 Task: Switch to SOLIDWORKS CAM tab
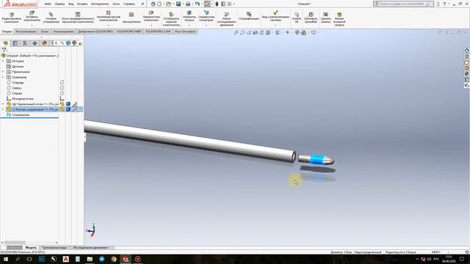pyautogui.click(x=158, y=32)
